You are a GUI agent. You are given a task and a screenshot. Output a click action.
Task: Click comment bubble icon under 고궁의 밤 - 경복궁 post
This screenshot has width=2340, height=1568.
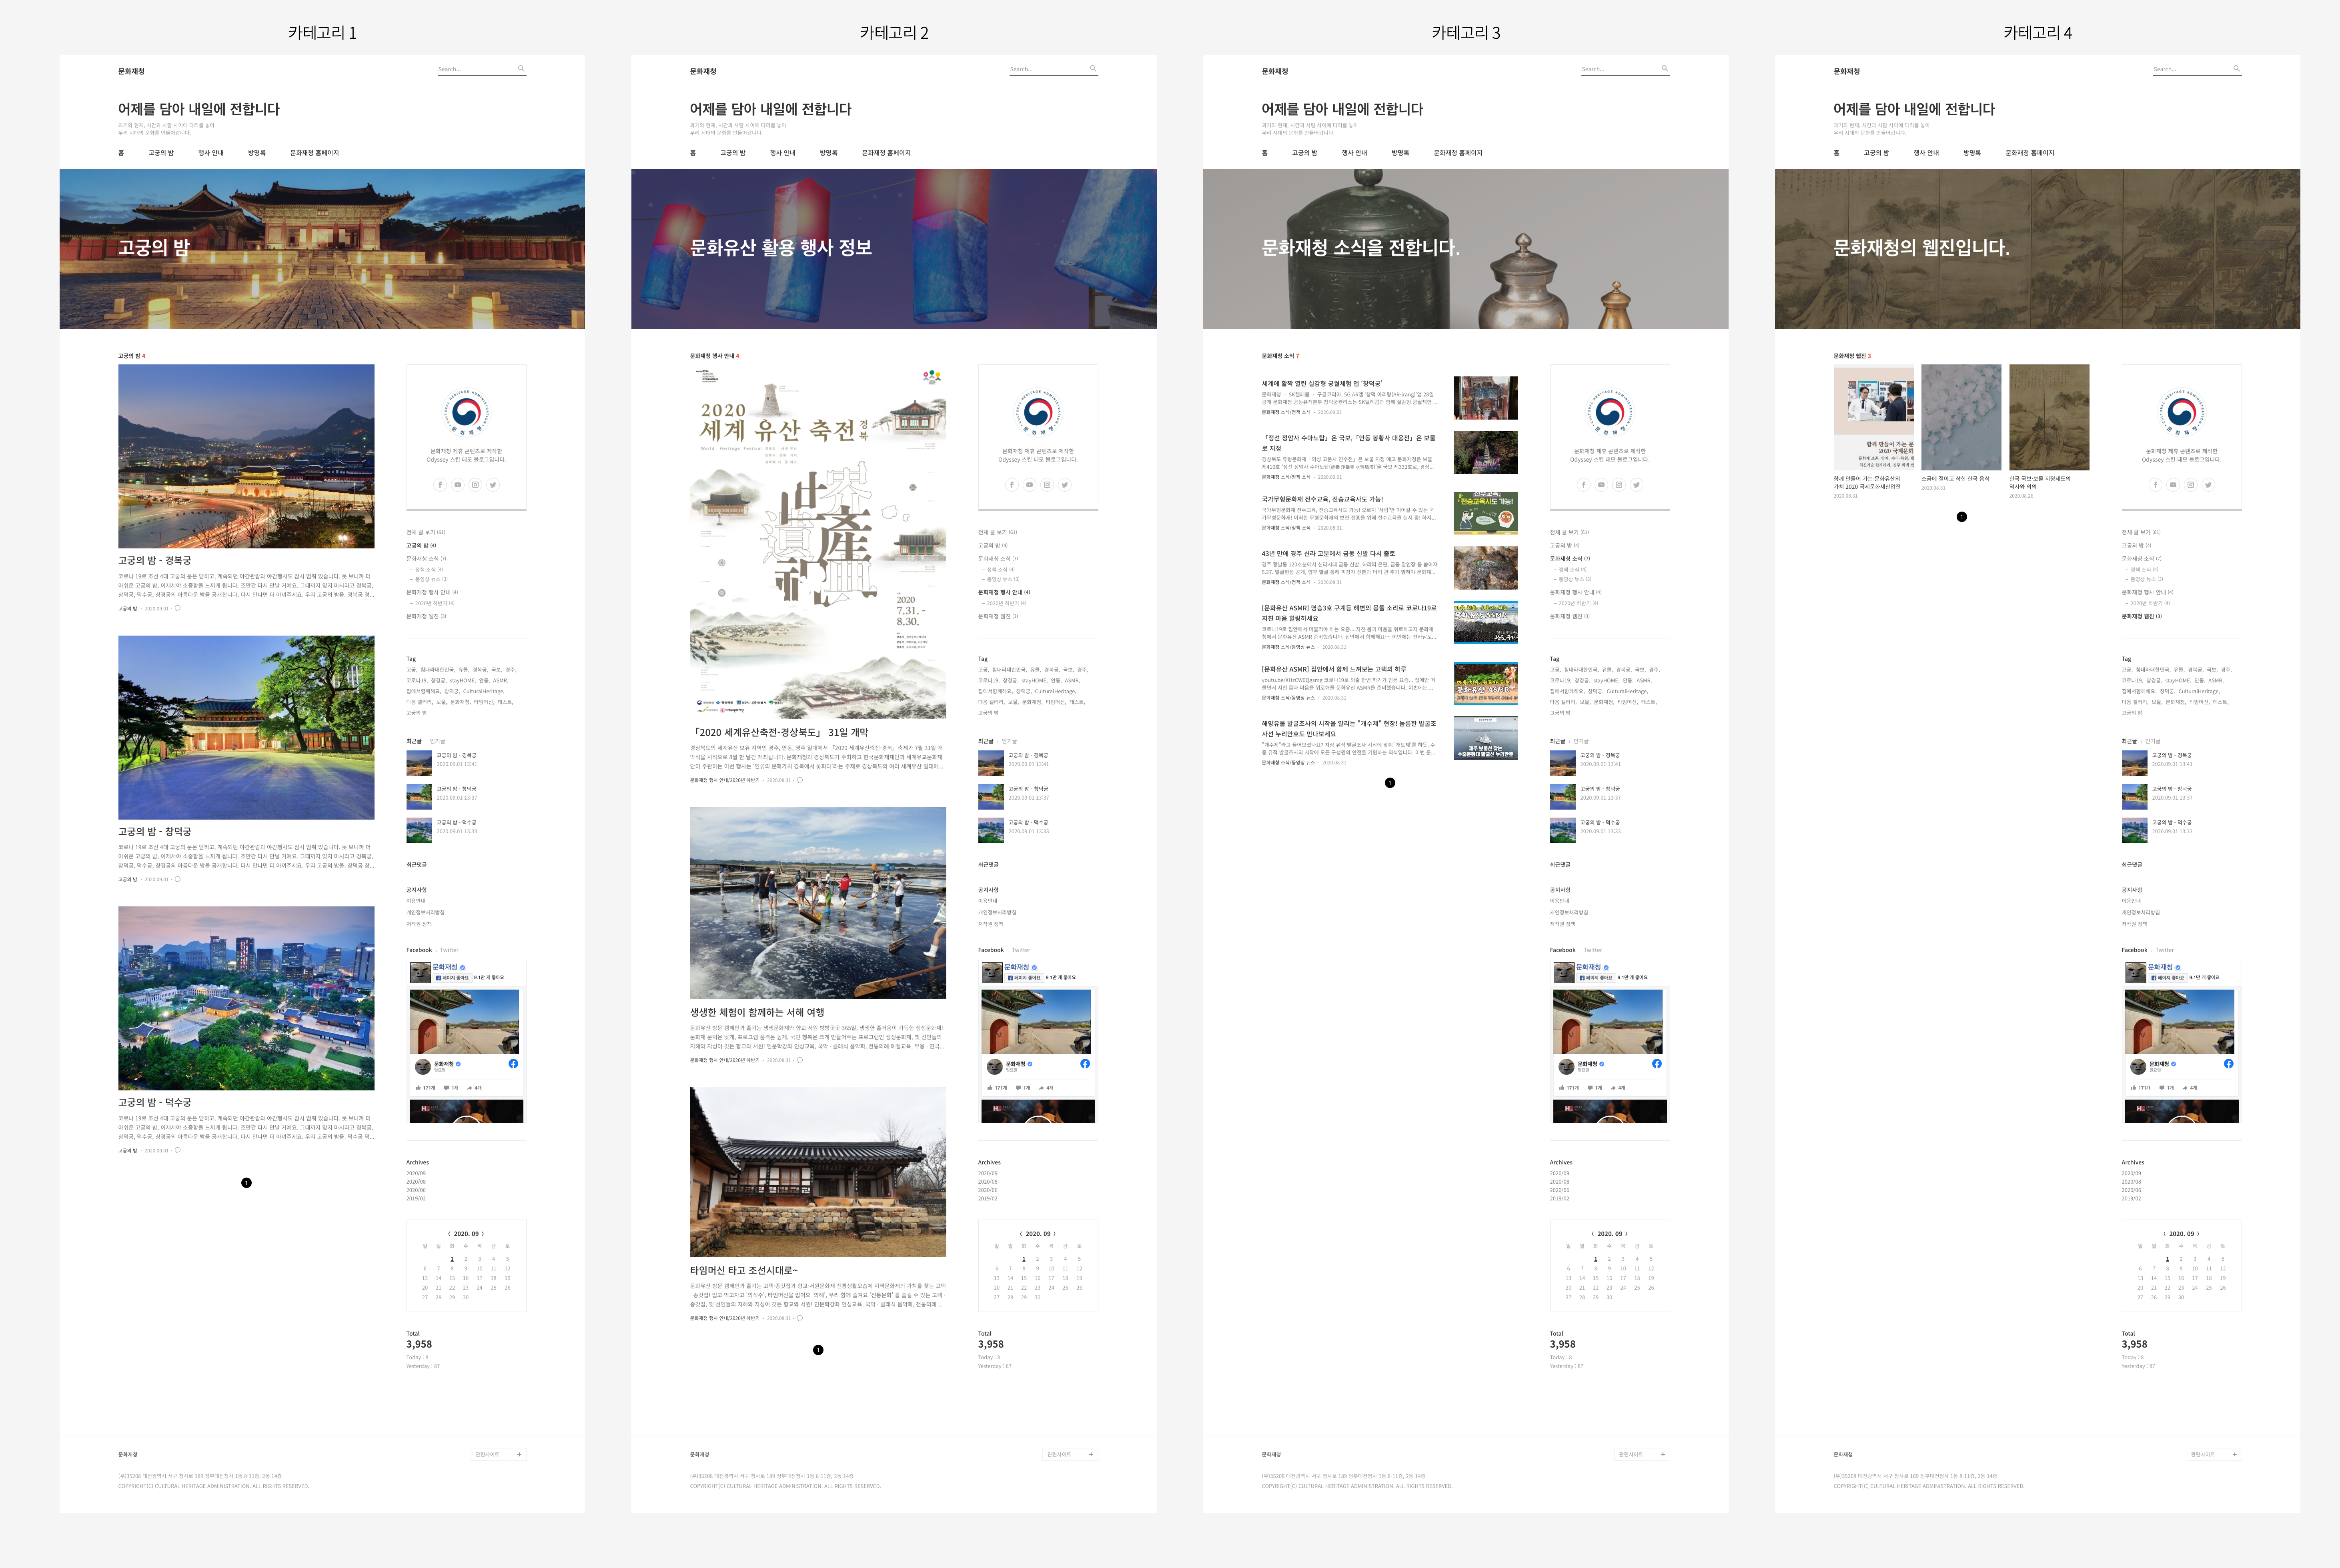[178, 608]
